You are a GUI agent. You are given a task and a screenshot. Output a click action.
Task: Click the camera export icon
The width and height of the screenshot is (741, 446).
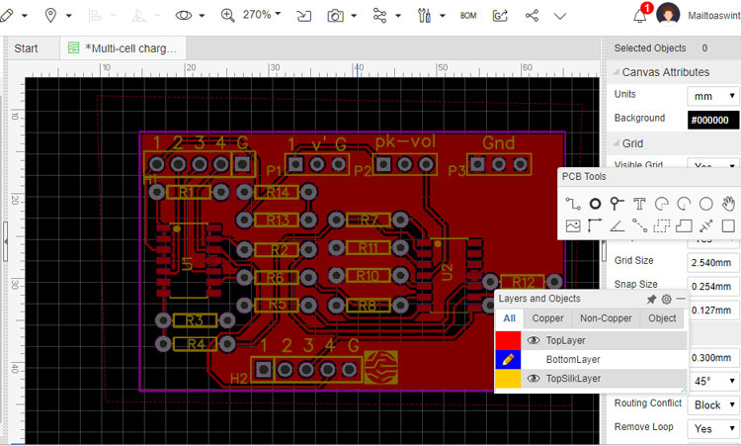point(335,16)
